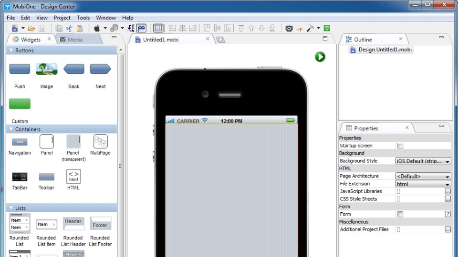This screenshot has height=257, width=458.
Task: Open the dropdown arrow beside hammer icon
Action: click(x=318, y=28)
